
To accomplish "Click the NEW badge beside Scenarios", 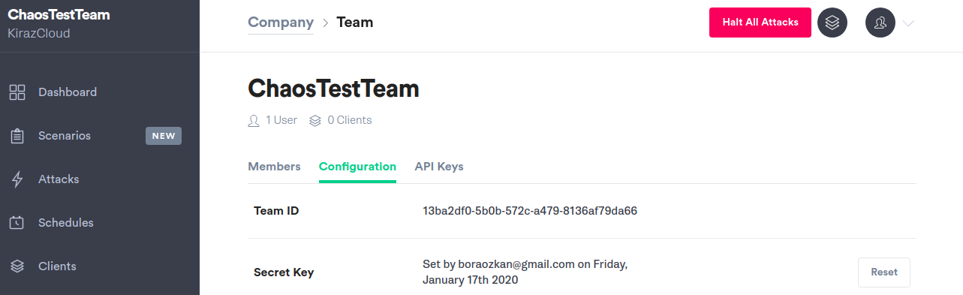I will point(164,136).
